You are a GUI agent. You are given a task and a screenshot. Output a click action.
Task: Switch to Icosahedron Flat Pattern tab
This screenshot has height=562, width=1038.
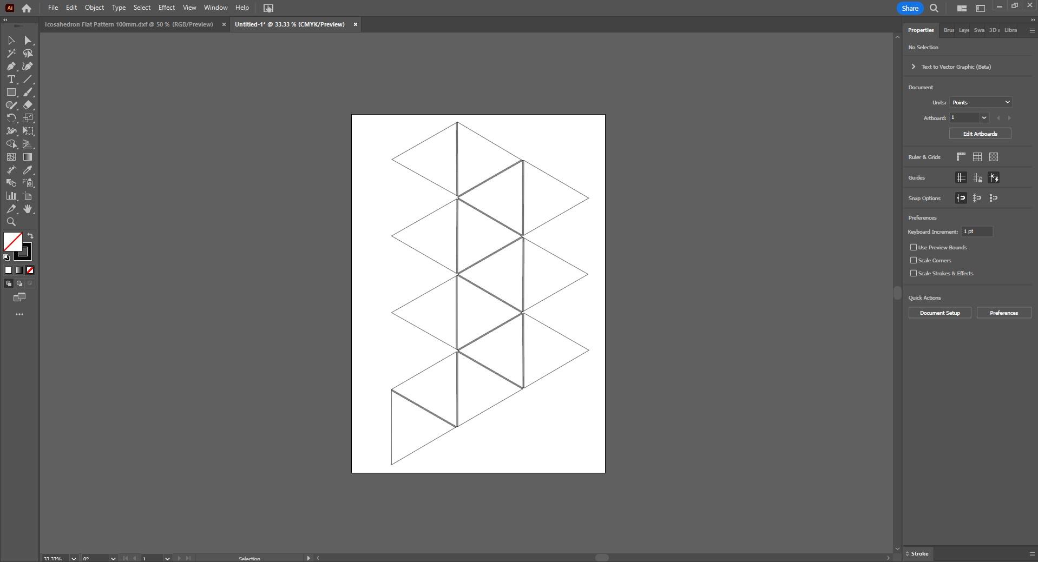click(129, 24)
